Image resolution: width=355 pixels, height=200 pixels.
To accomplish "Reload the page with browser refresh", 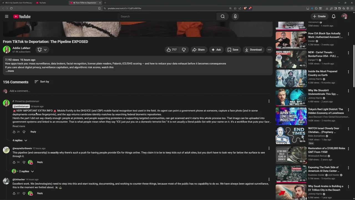I will click(11, 8).
